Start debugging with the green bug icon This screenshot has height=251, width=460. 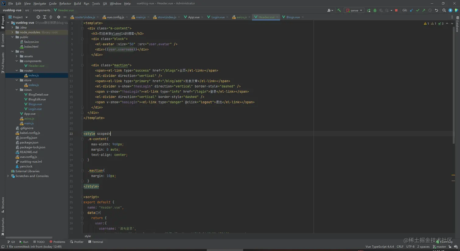[x=375, y=10]
